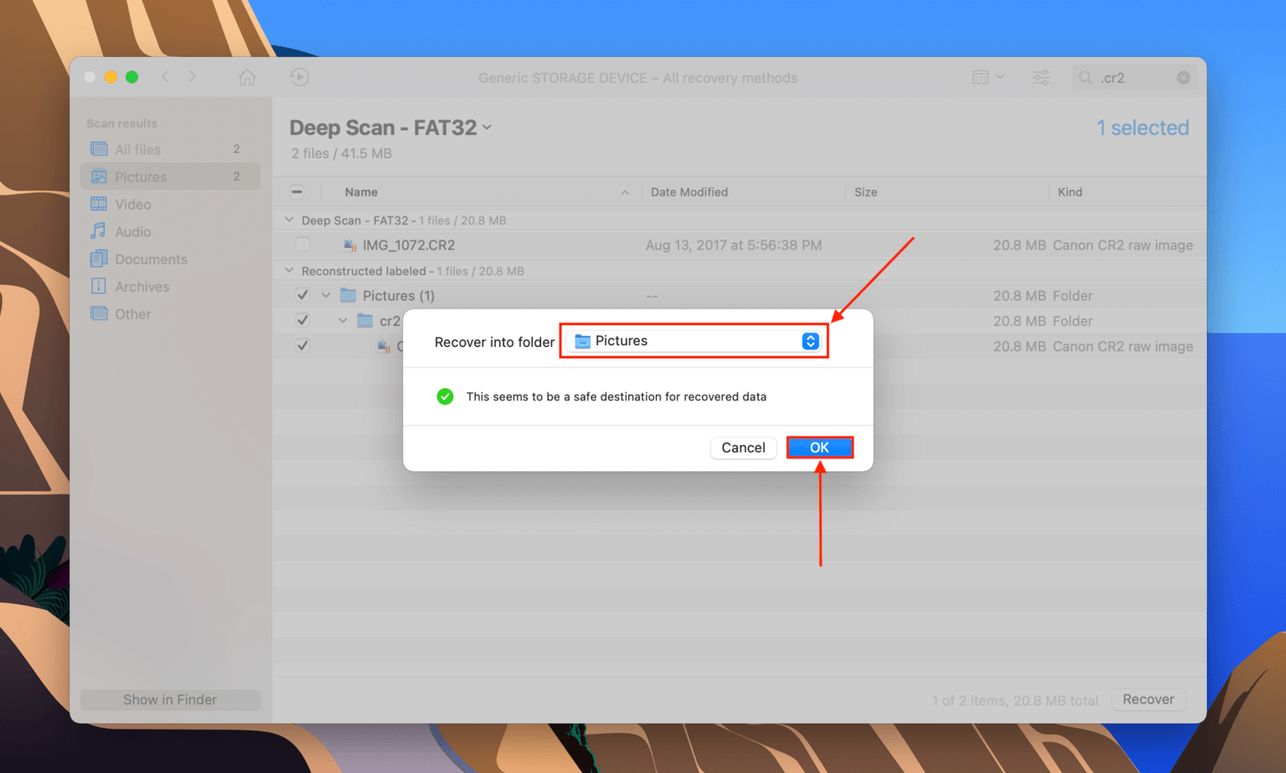Uncheck the cr2 folder checkbox
The width and height of the screenshot is (1286, 773).
click(302, 320)
